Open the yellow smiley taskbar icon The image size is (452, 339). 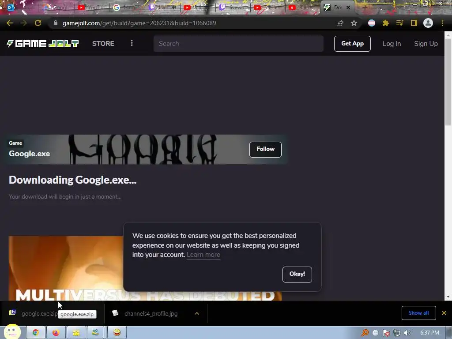[x=117, y=333]
